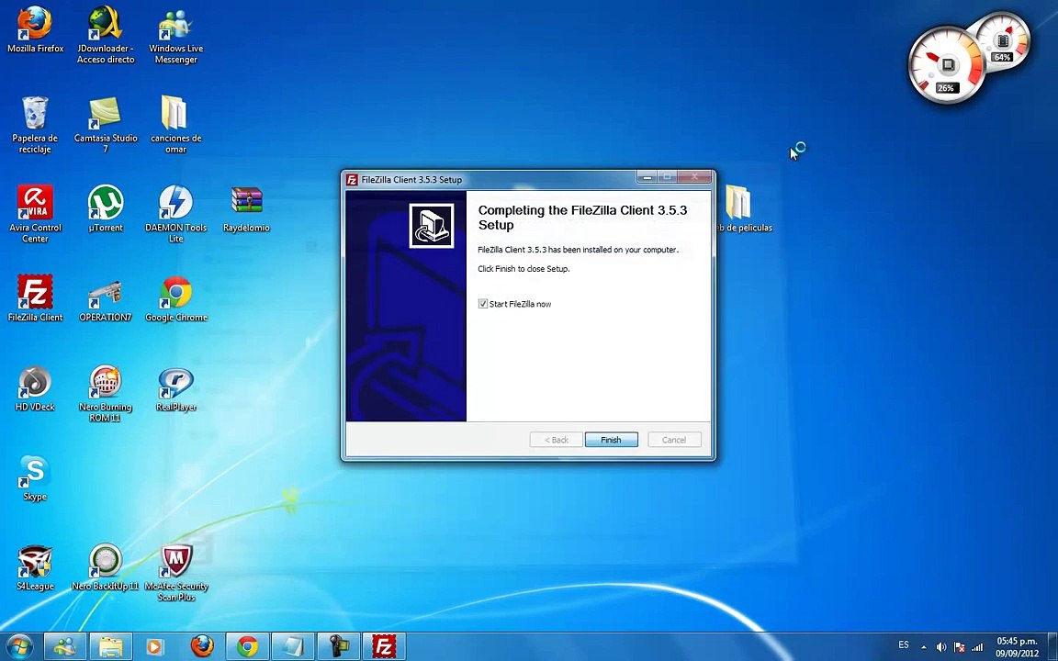
Task: Open the S4League desktop shortcut
Action: pos(35,567)
